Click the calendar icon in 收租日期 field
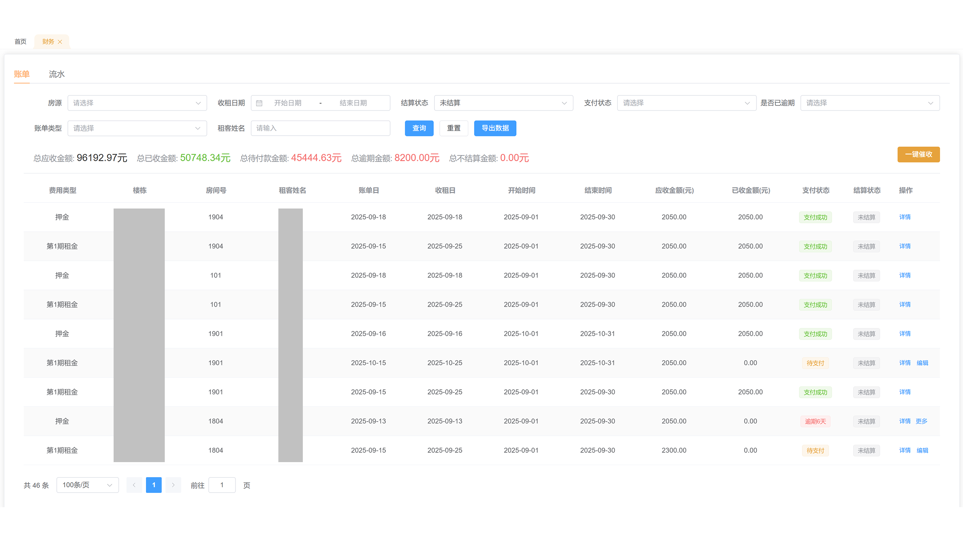The image size is (963, 541). (259, 103)
